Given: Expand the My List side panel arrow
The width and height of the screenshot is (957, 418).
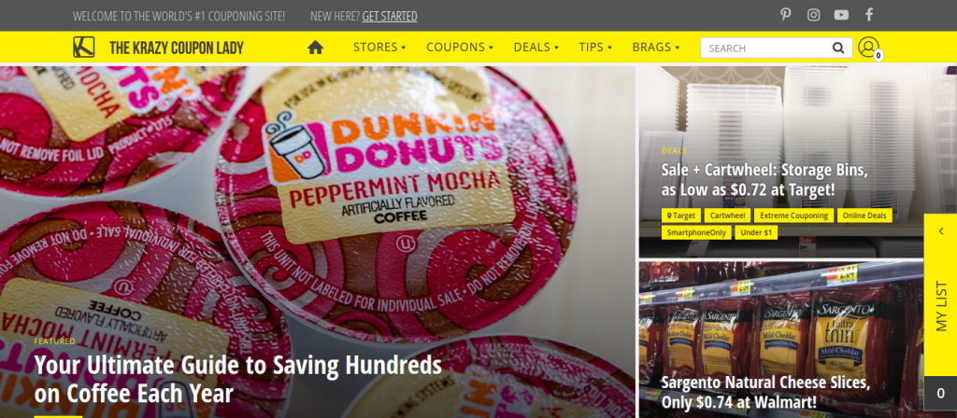Looking at the screenshot, I should [941, 231].
